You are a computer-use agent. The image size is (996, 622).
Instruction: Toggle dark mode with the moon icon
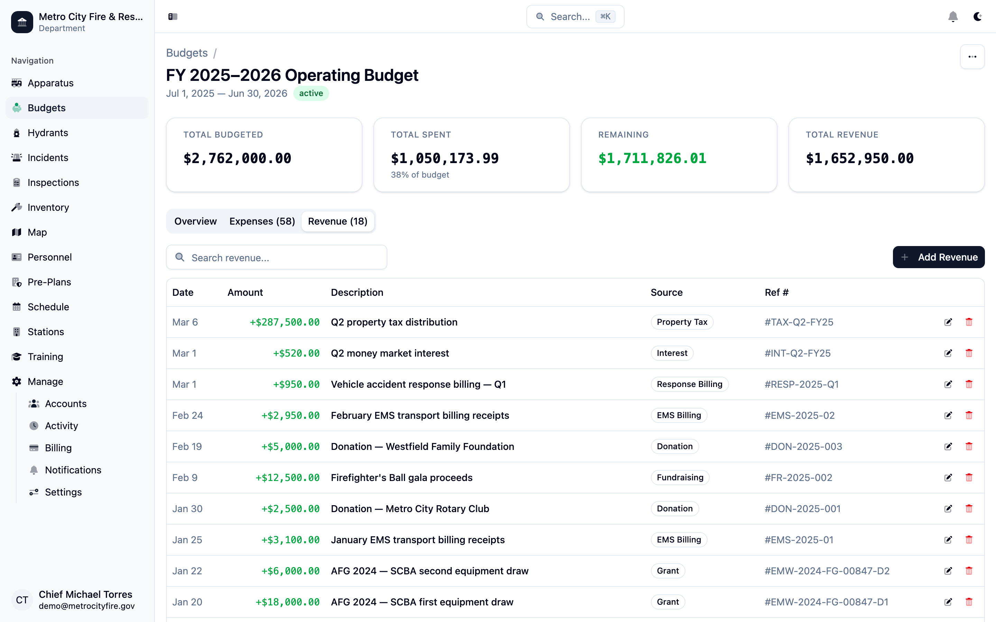(978, 17)
